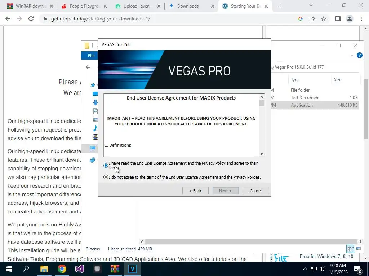The image size is (369, 276).
Task: Open Desktop in Explorer sidebar
Action: tap(95, 94)
